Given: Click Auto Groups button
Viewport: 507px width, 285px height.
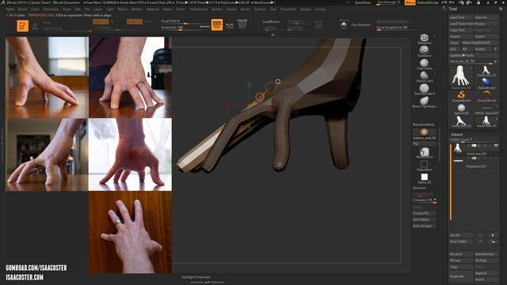Looking at the screenshot, I should click(x=424, y=226).
